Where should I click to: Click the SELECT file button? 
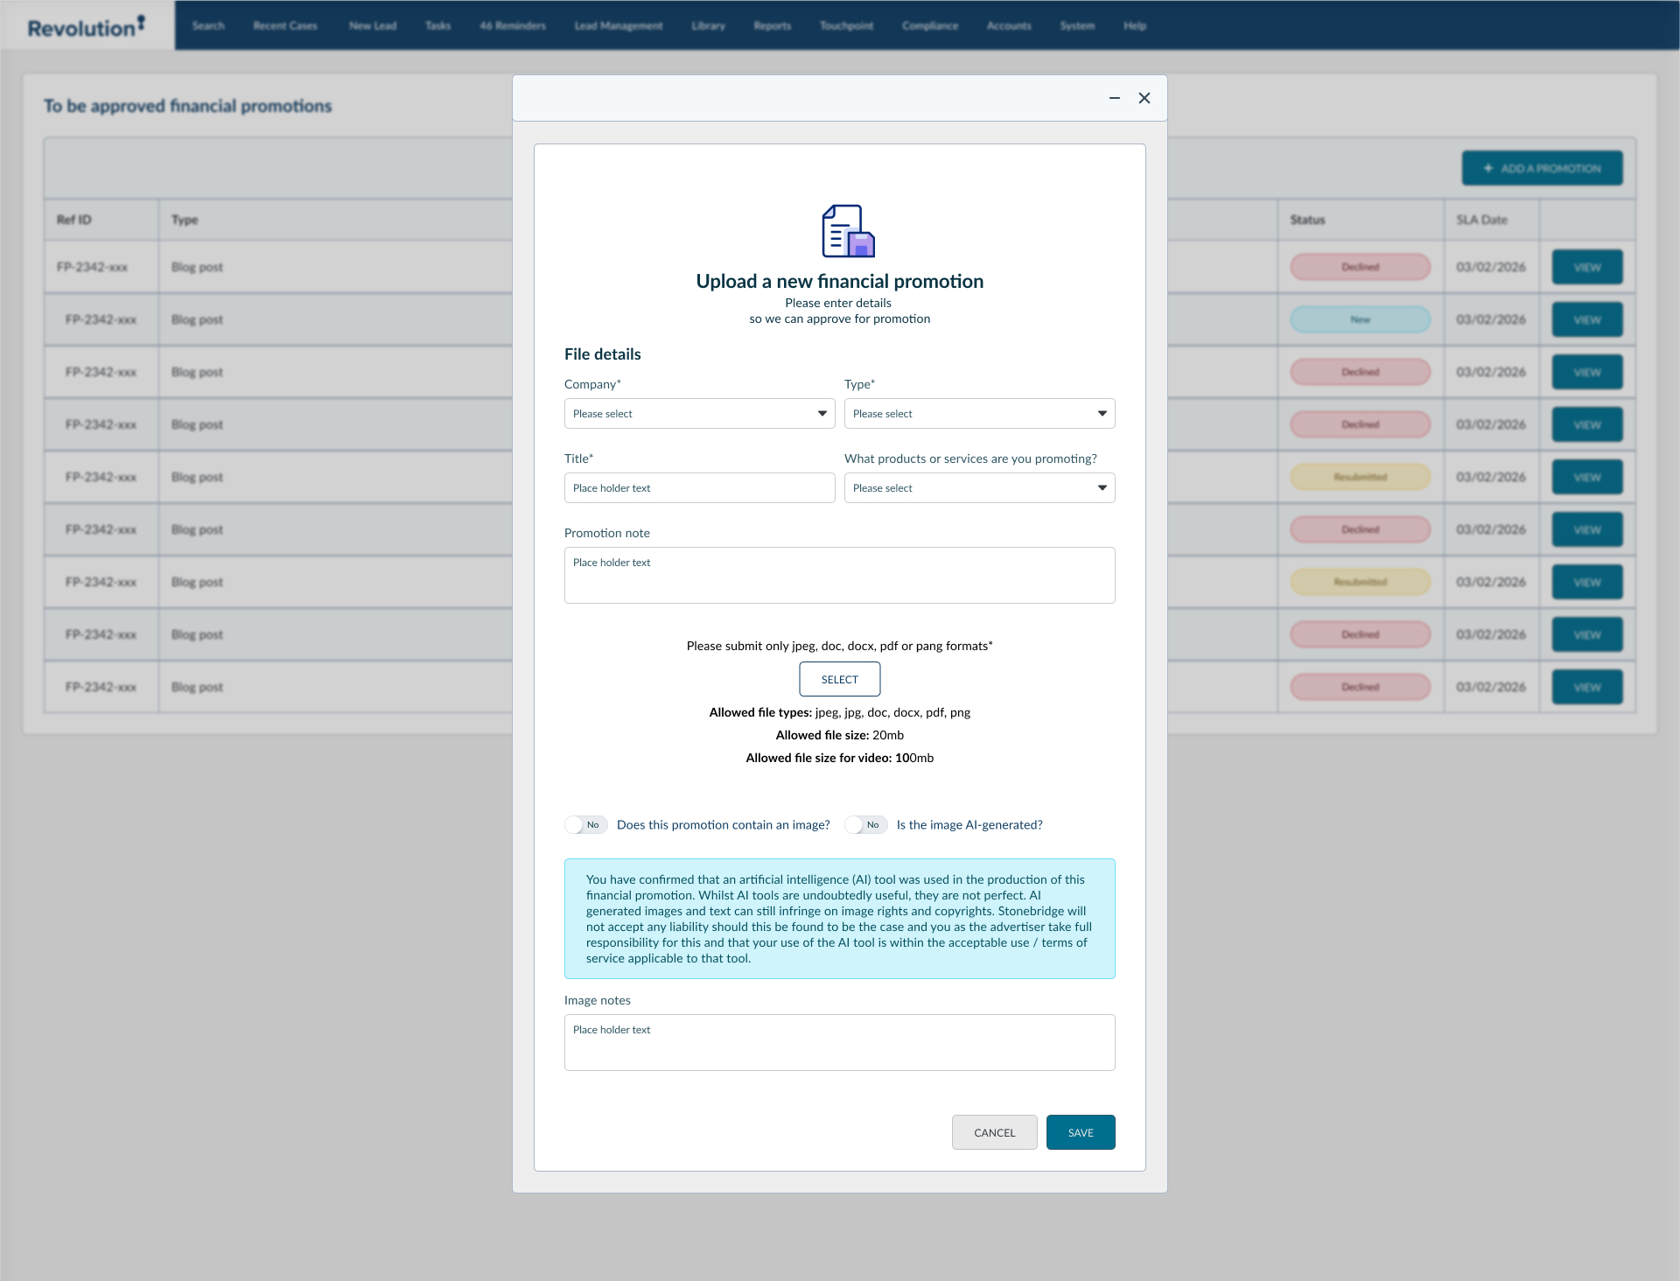click(839, 679)
